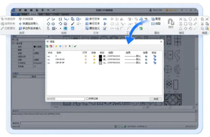Click the green checkmark in layer dialog toolbar
This screenshot has width=210, height=137.
[75, 46]
